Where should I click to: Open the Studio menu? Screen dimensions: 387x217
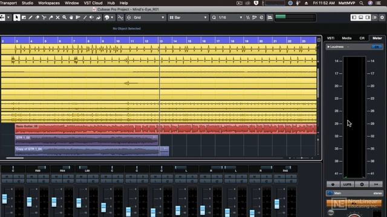point(27,3)
